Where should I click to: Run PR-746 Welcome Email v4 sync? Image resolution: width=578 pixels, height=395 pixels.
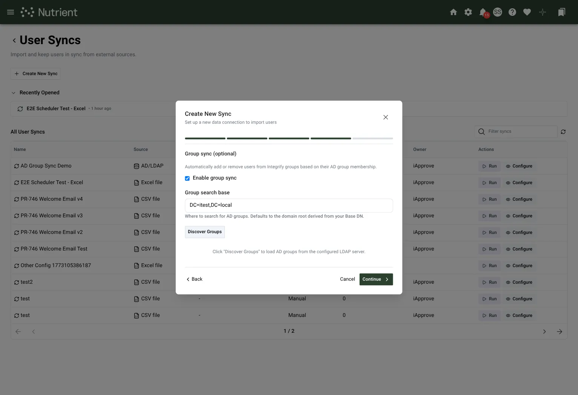pyautogui.click(x=489, y=199)
